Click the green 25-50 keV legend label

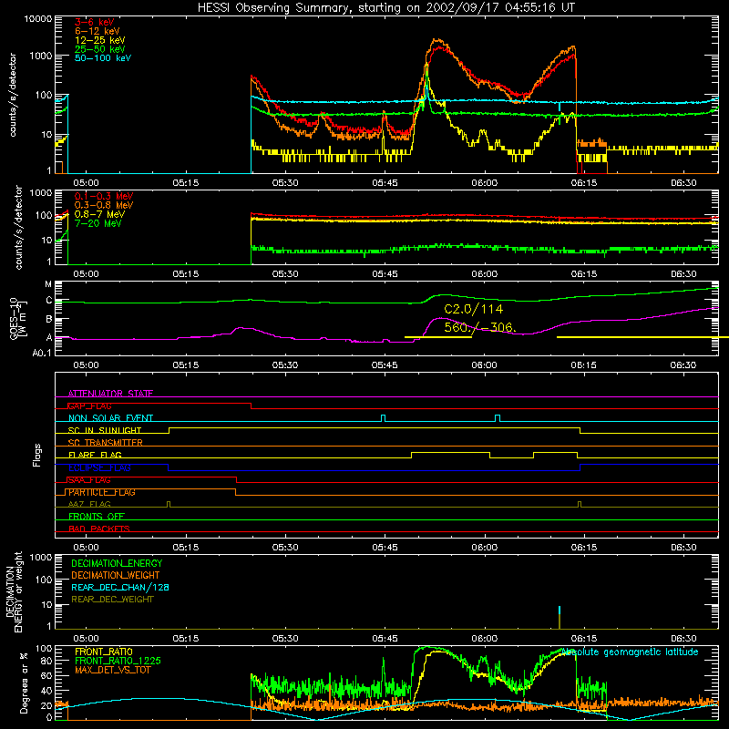[x=100, y=49]
